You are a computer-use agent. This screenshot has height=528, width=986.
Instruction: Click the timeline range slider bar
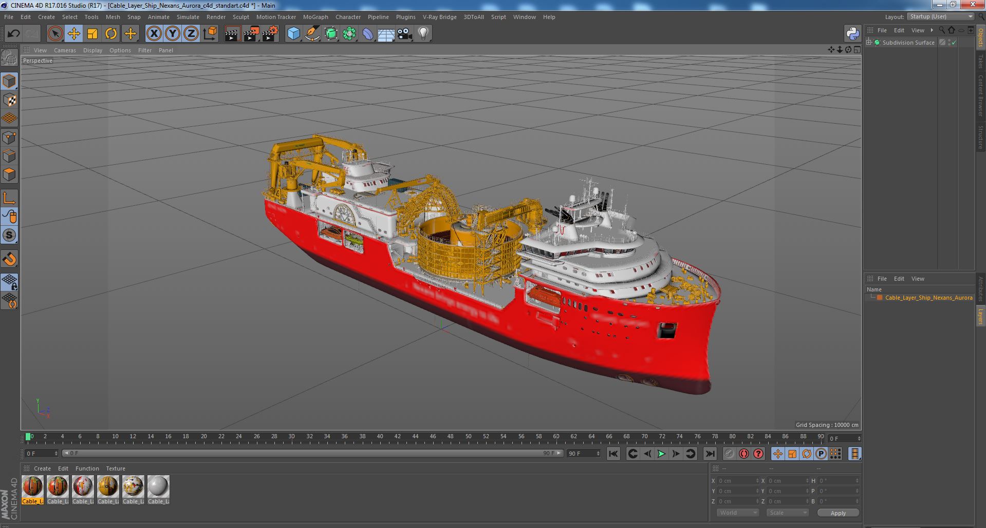pyautogui.click(x=312, y=454)
